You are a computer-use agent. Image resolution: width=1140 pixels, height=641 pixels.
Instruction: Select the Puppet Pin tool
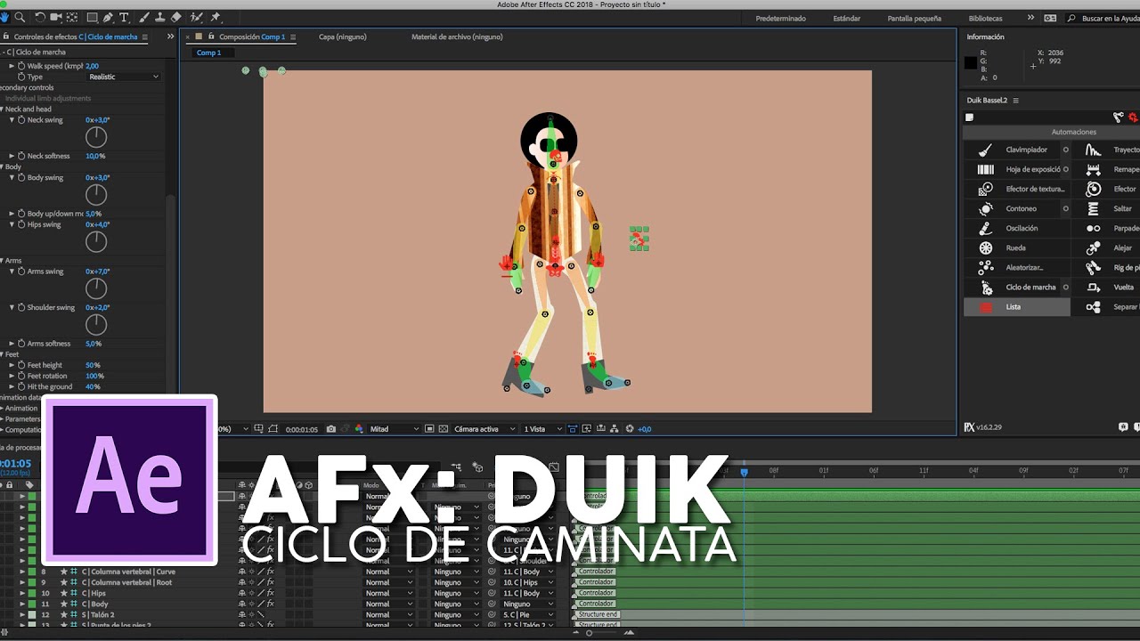(216, 17)
